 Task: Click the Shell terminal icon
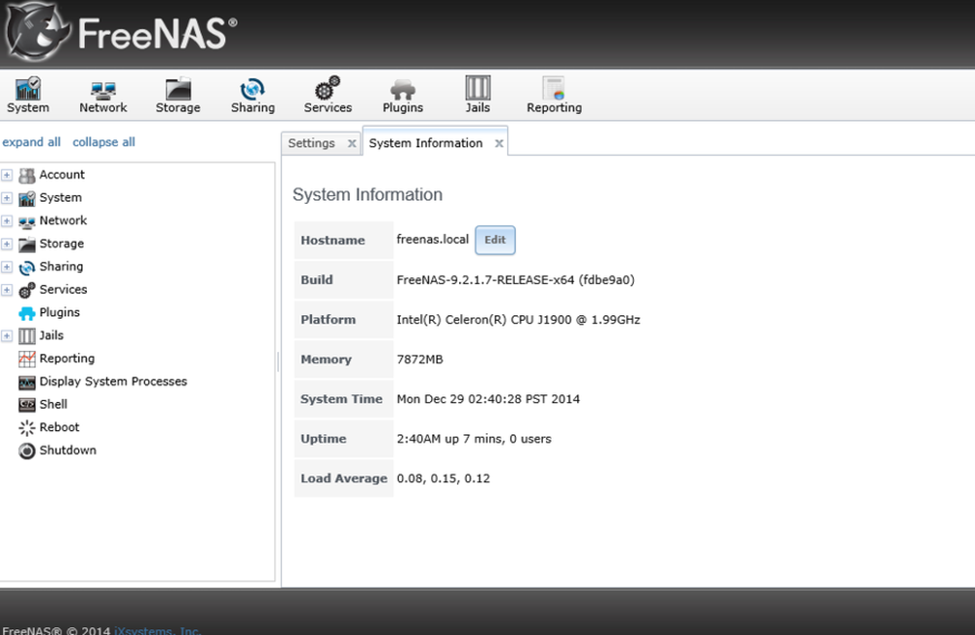tap(26, 405)
